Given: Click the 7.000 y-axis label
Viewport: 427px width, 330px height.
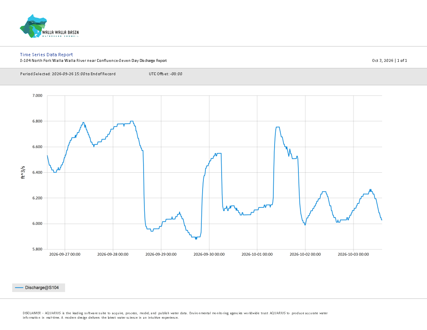Looking at the screenshot, I should pyautogui.click(x=37, y=95).
